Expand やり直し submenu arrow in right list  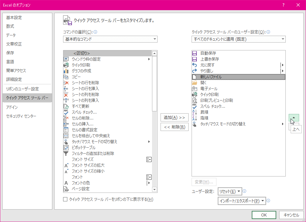282,71
